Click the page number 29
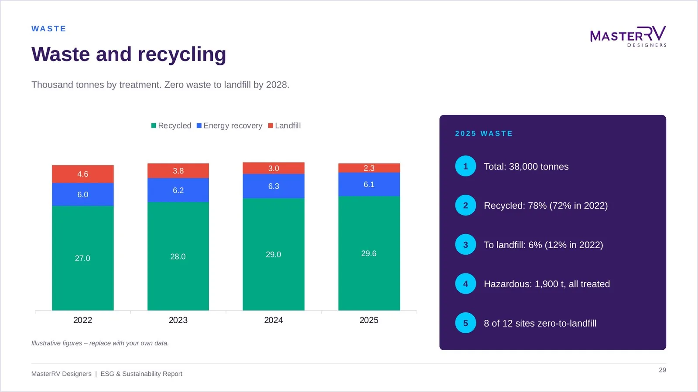This screenshot has width=698, height=392. [662, 370]
